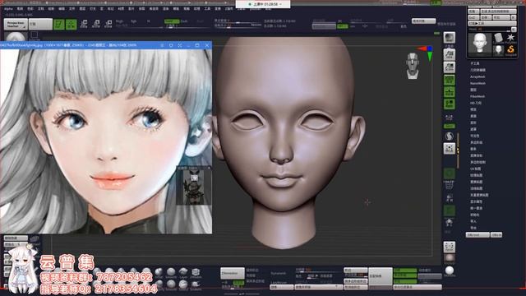Toggle the green Zadd button
526x296 pixels.
click(x=172, y=21)
